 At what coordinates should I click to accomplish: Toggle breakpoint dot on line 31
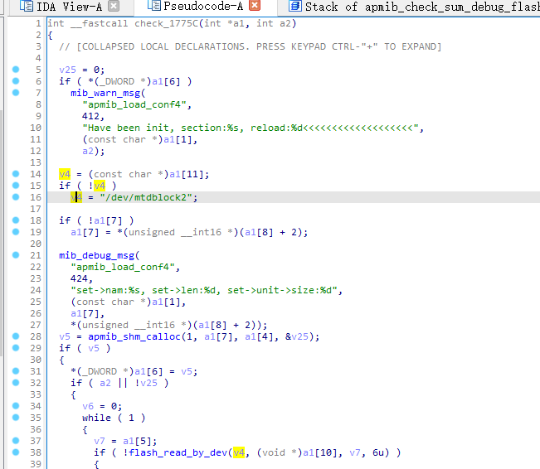16,371
